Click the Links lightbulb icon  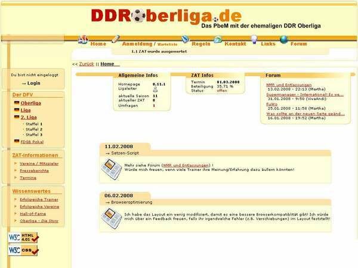(254, 39)
